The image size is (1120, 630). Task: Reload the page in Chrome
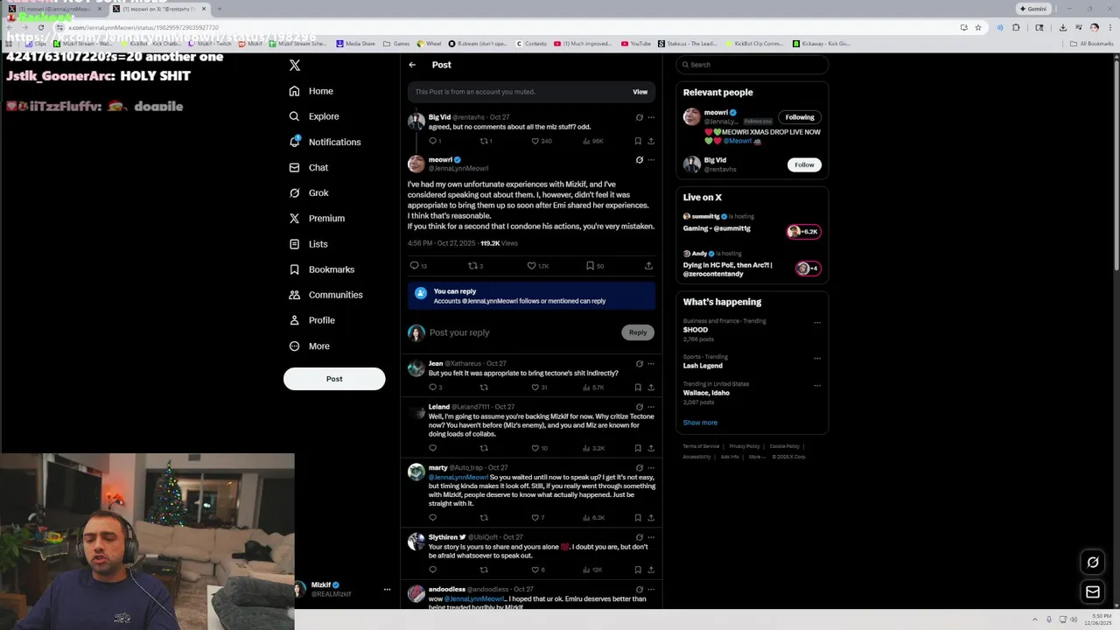(40, 27)
